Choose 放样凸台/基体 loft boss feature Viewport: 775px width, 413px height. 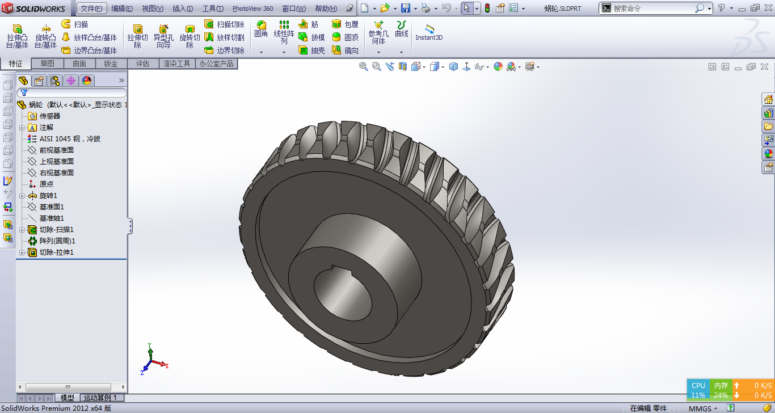tap(89, 37)
